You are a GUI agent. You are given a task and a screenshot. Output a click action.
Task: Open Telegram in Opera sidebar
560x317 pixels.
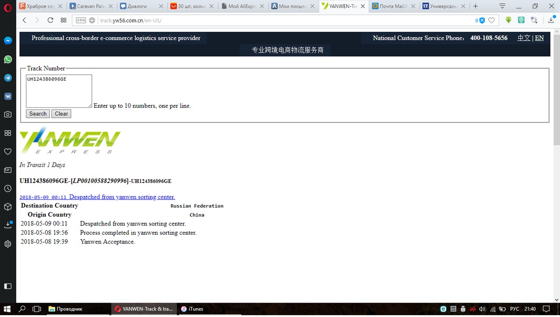click(x=8, y=77)
